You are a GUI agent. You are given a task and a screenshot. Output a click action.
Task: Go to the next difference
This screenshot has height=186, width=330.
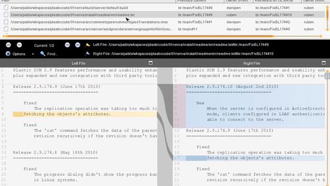[x=67, y=45]
